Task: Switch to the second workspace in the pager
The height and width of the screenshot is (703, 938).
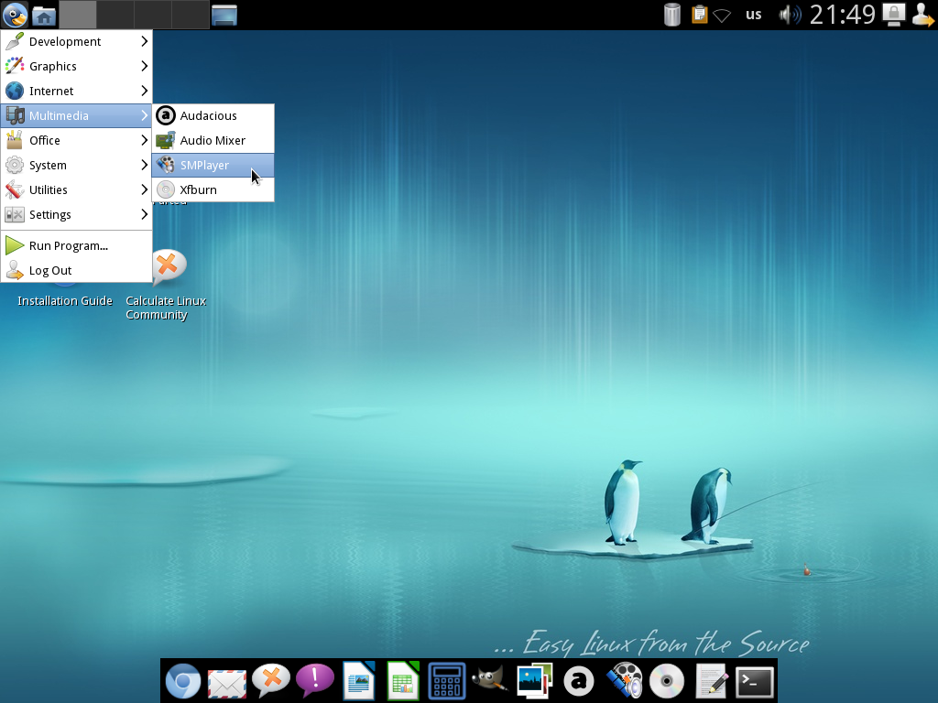Action: pyautogui.click(x=115, y=15)
